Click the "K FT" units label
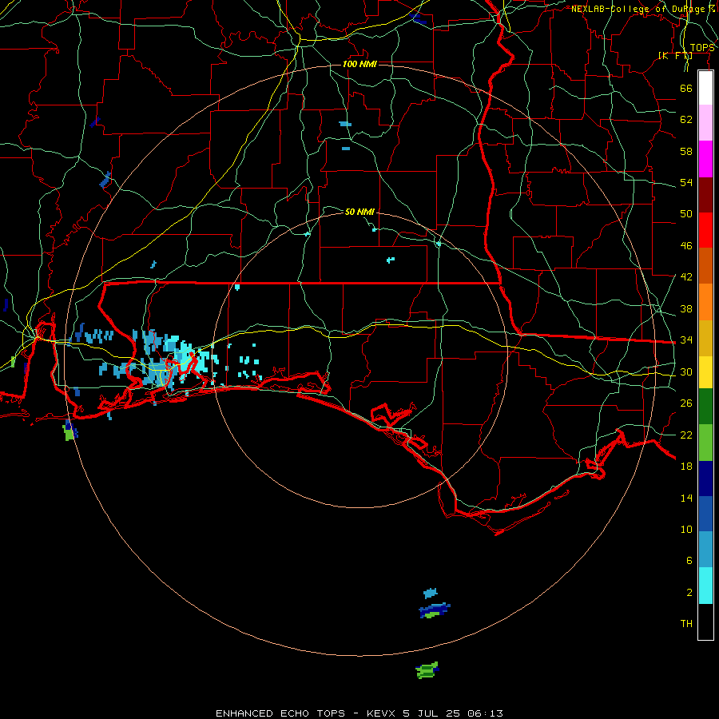Viewport: 719px width, 719px height. click(x=675, y=56)
